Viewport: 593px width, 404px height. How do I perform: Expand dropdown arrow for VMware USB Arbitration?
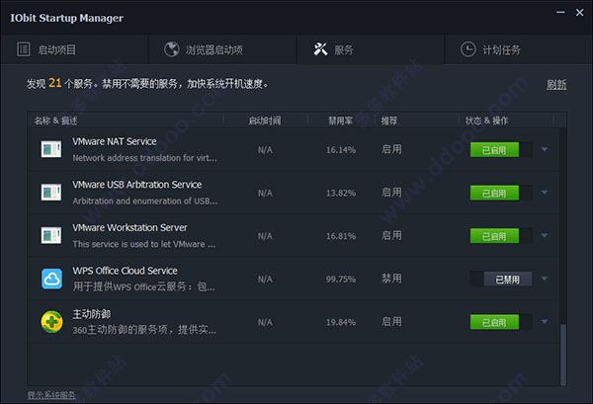(545, 193)
